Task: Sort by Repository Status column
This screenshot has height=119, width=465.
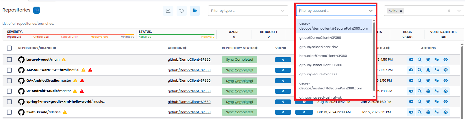Action: [x=240, y=48]
